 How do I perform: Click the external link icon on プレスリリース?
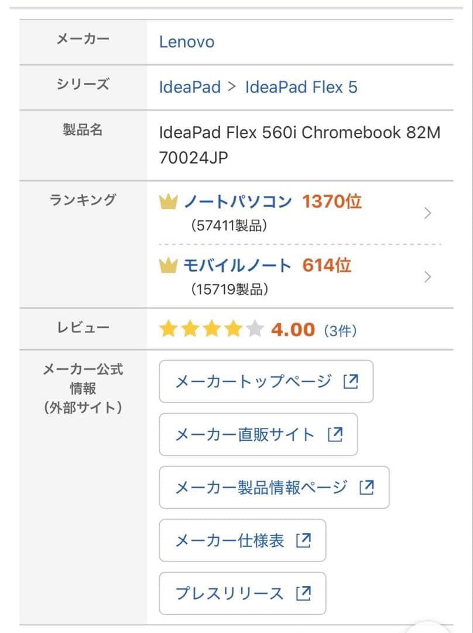click(x=303, y=593)
